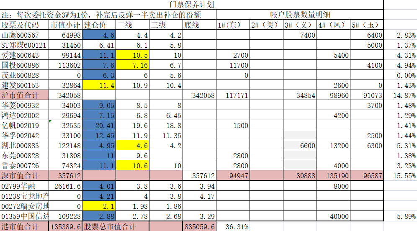
Task: Click the stock cell 00272瑞安房地
Action: (24, 206)
